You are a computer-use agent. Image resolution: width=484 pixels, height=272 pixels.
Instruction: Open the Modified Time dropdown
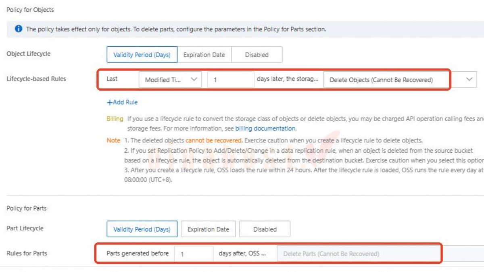click(x=170, y=80)
